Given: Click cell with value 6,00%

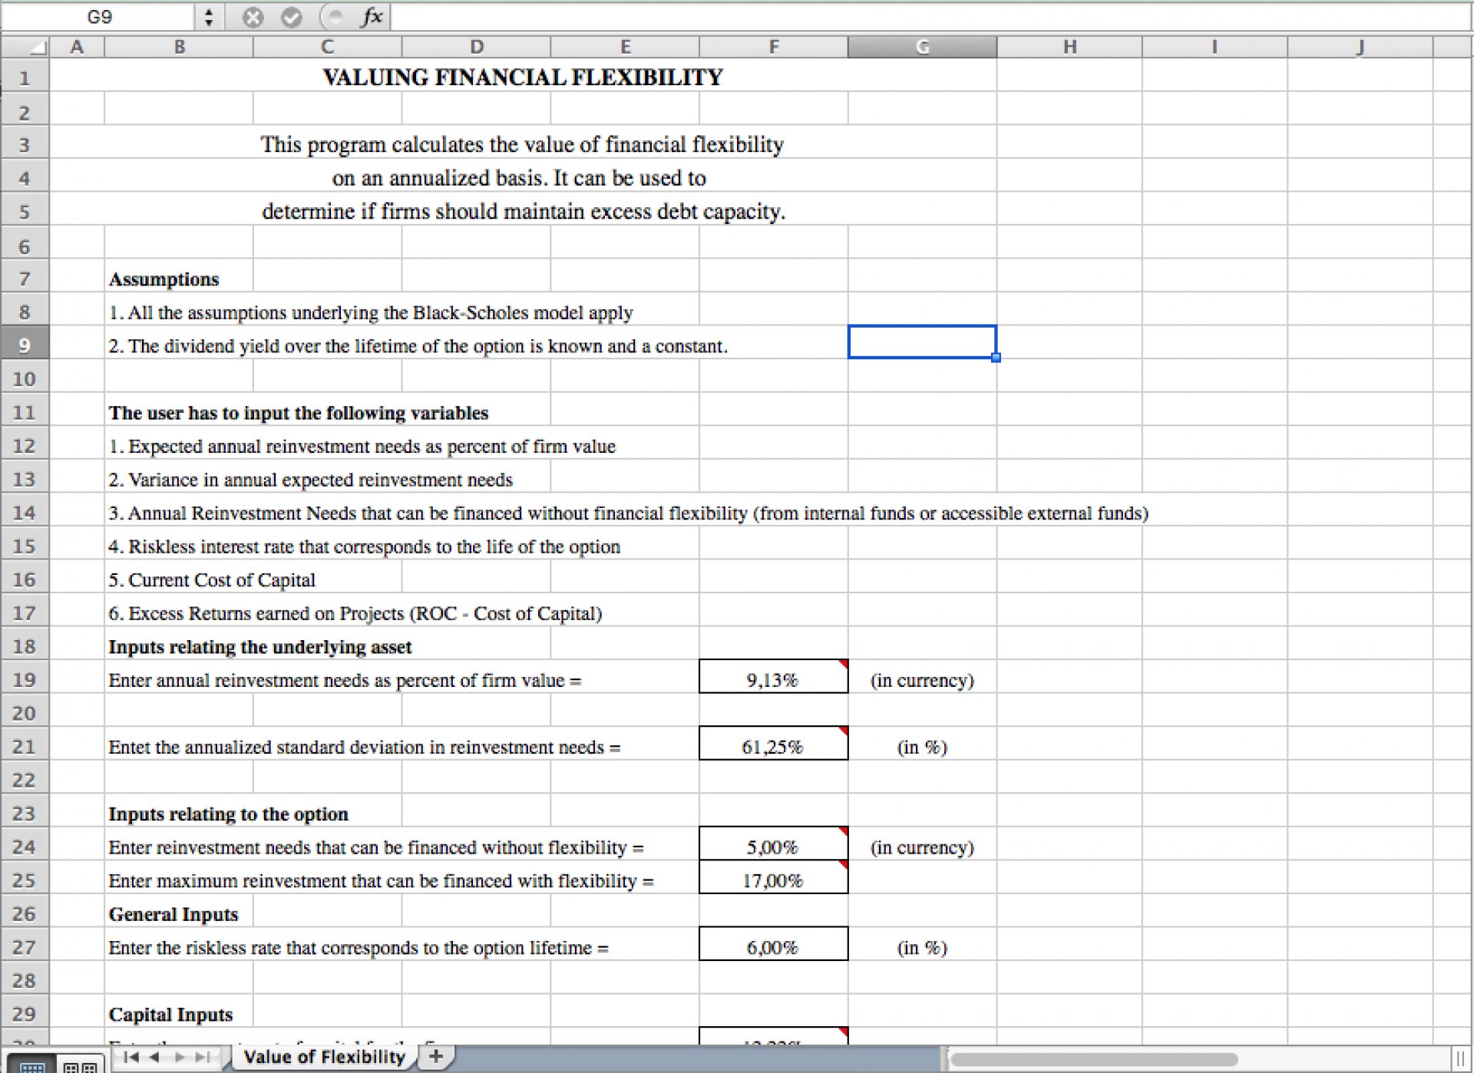Looking at the screenshot, I should coord(773,943).
